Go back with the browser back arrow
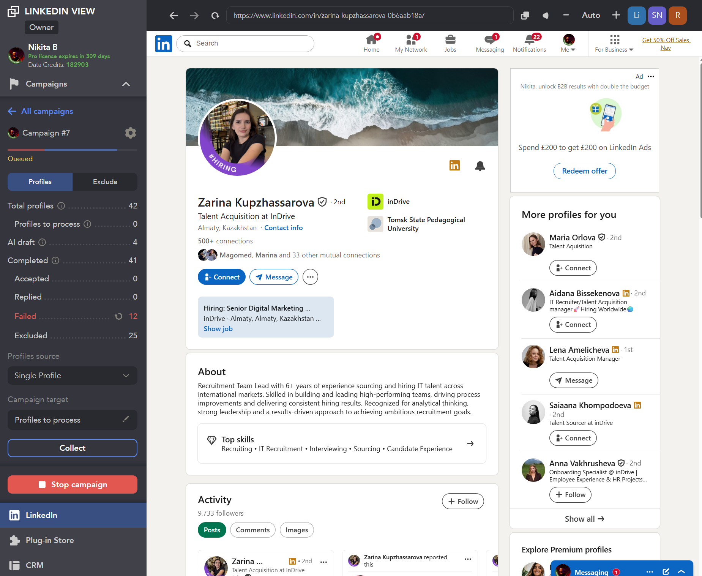702x576 pixels. coord(174,16)
